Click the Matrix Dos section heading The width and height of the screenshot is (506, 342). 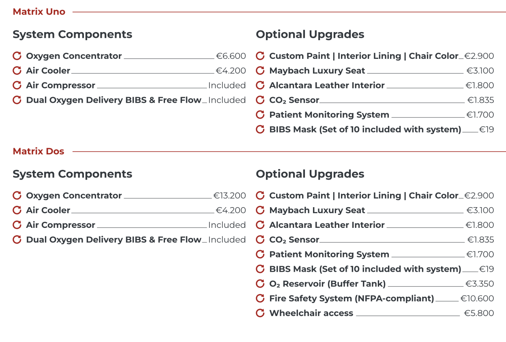pos(39,152)
